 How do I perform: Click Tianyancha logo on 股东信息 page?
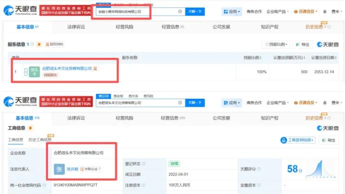click(x=20, y=10)
